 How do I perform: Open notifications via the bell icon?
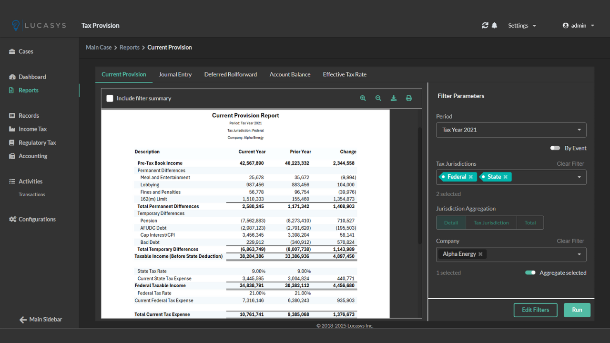pos(495,25)
